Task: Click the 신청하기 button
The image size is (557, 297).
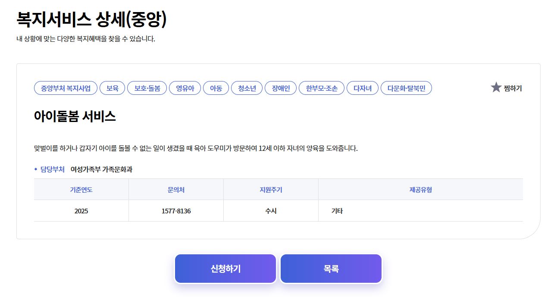Action: click(x=225, y=268)
